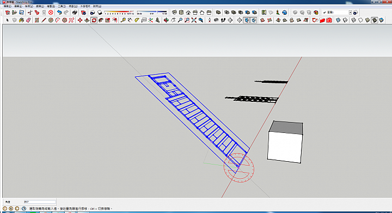This screenshot has height=213, width=392.
Task: Select the Arc drawing tool
Action: pyautogui.click(x=58, y=20)
